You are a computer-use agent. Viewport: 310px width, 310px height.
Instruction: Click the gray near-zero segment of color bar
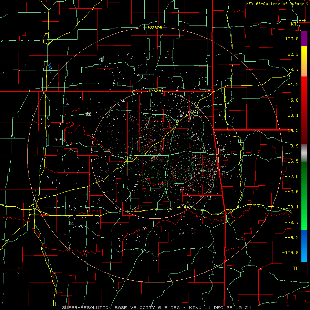point(304,153)
